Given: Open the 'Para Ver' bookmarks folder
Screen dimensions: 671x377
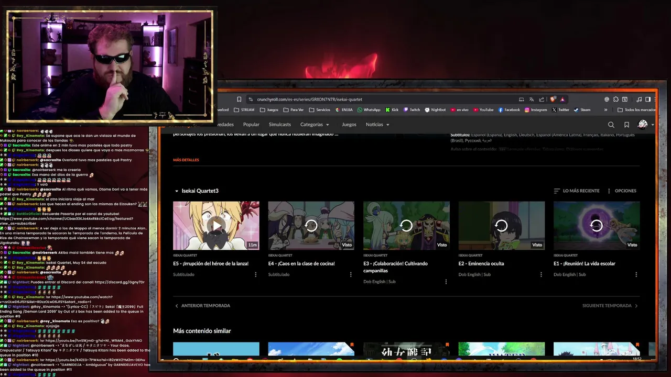Looking at the screenshot, I should [294, 110].
